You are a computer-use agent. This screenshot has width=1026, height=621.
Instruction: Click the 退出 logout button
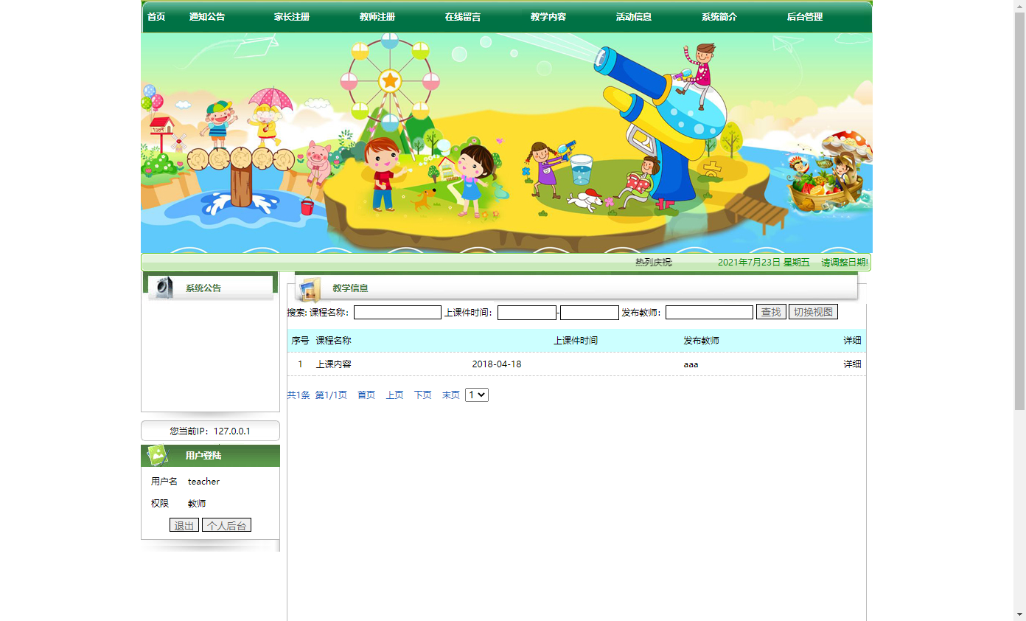pyautogui.click(x=184, y=524)
